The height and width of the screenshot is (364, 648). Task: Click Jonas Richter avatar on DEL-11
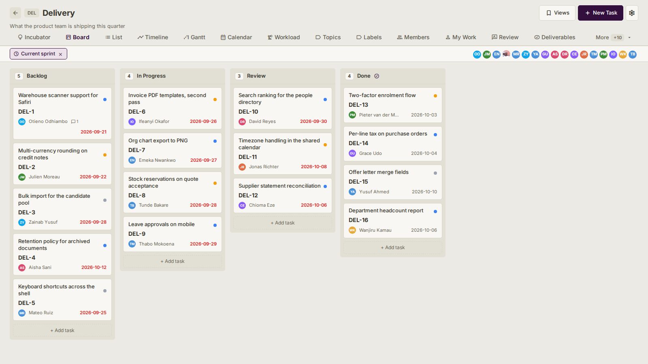click(242, 167)
